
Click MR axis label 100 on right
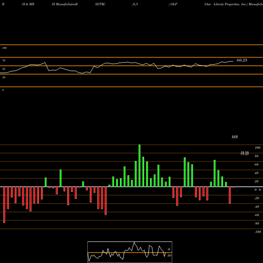click(257, 148)
